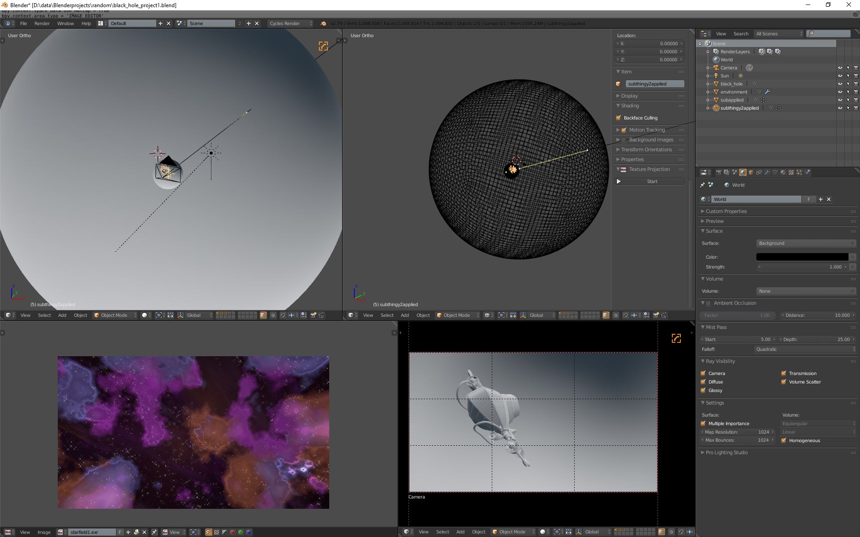Hide the black_hole object via eye icon

pos(840,84)
